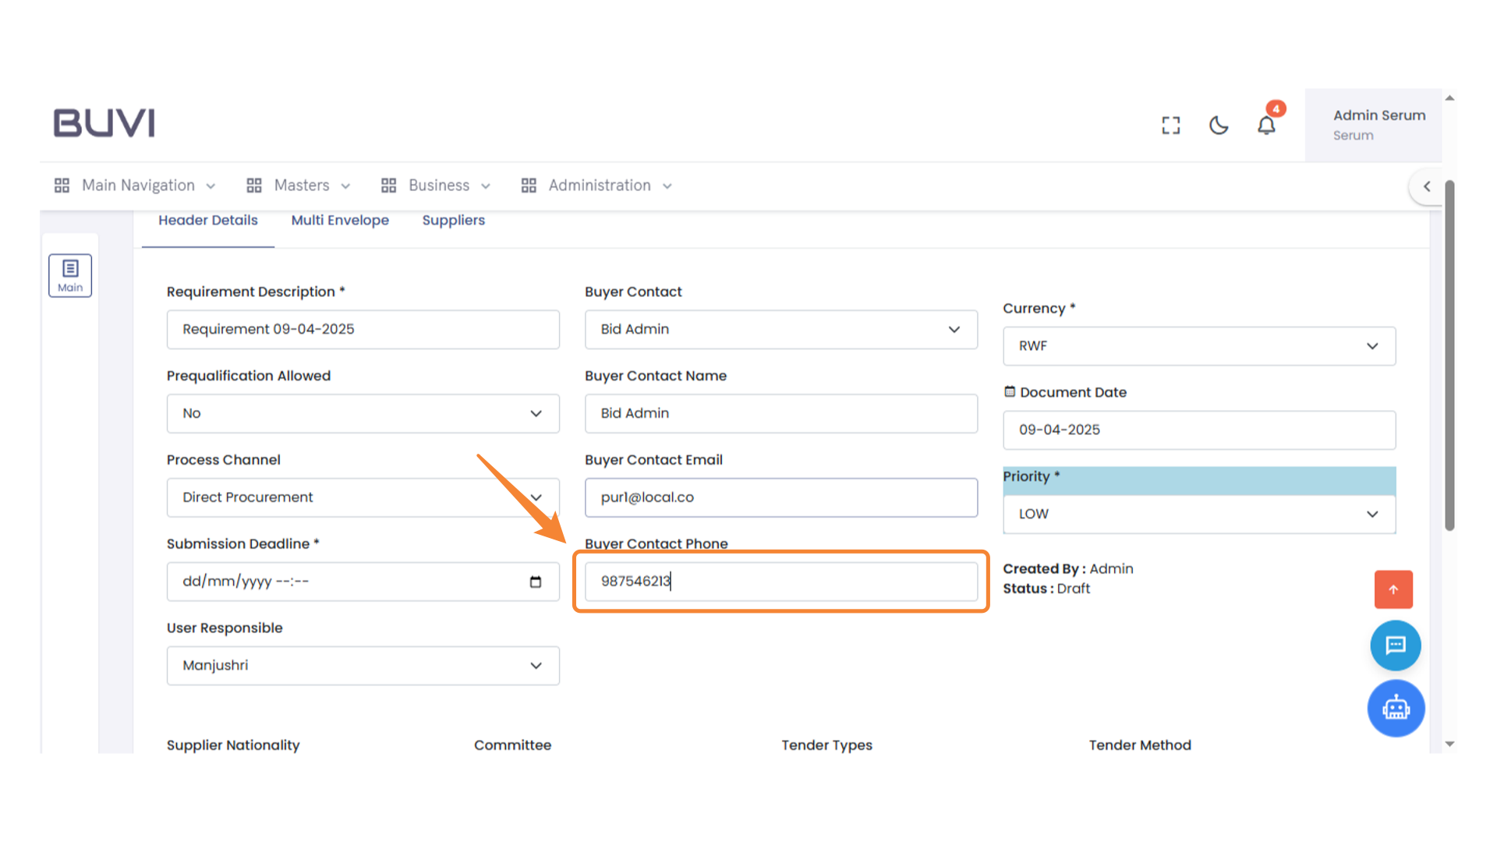Click the BUVI logo
The width and height of the screenshot is (1497, 842).
104,123
